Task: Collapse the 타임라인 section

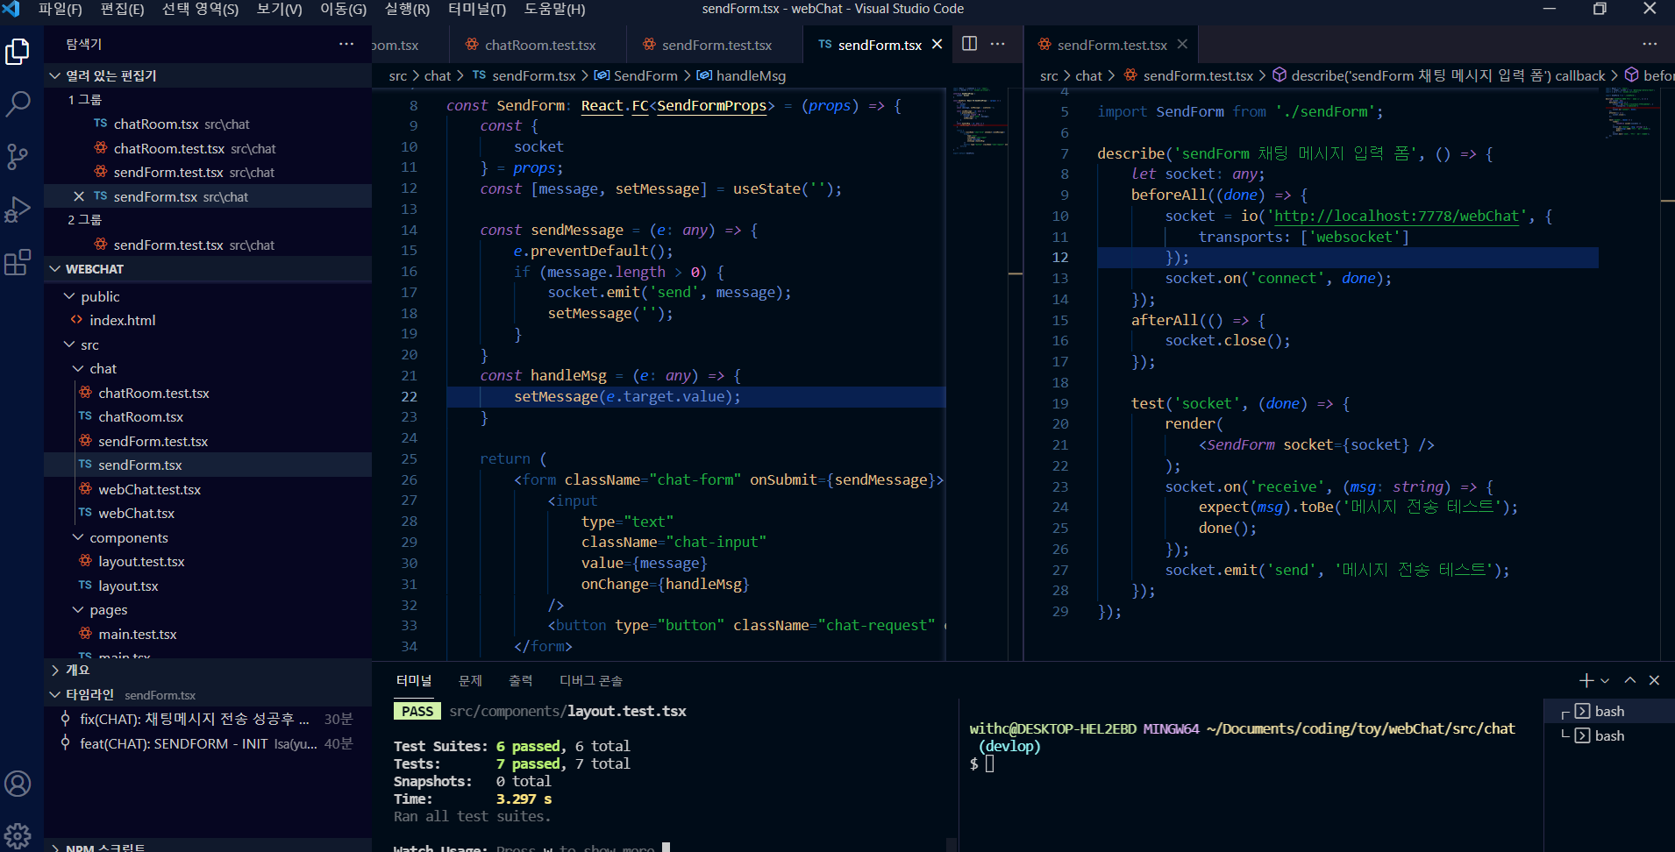Action: tap(208, 694)
